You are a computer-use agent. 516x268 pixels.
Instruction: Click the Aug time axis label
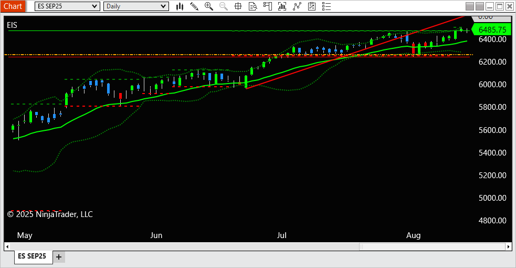pos(413,235)
